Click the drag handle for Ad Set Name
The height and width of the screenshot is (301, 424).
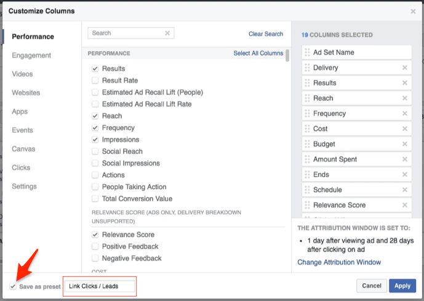307,52
